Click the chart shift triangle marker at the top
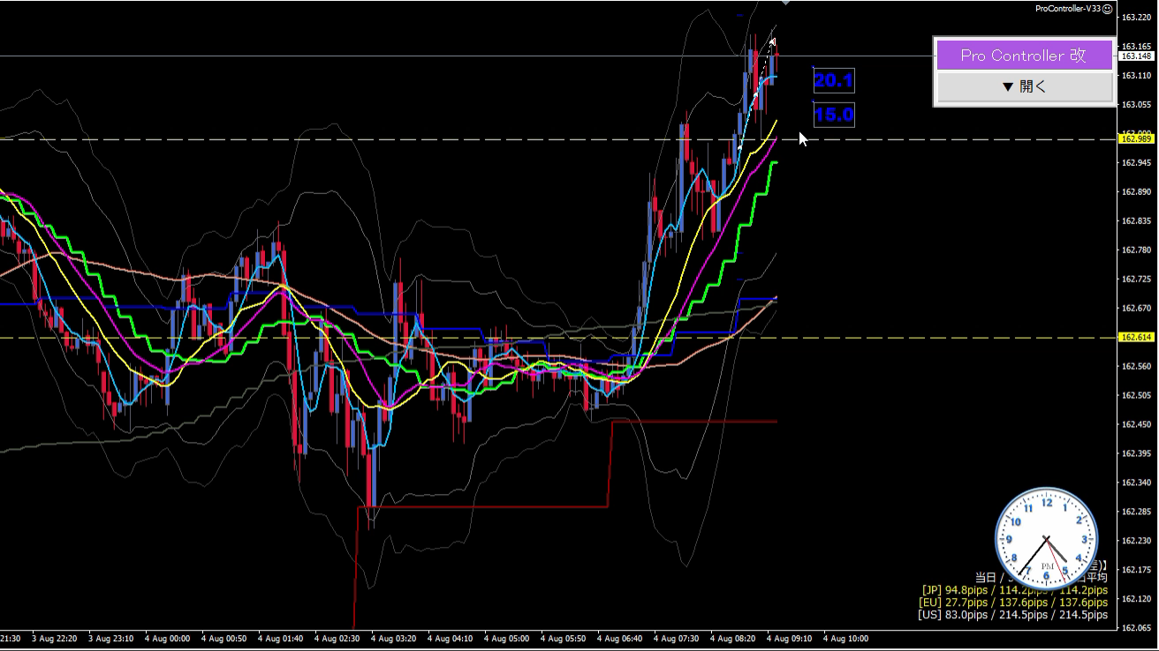The width and height of the screenshot is (1159, 651). click(785, 3)
